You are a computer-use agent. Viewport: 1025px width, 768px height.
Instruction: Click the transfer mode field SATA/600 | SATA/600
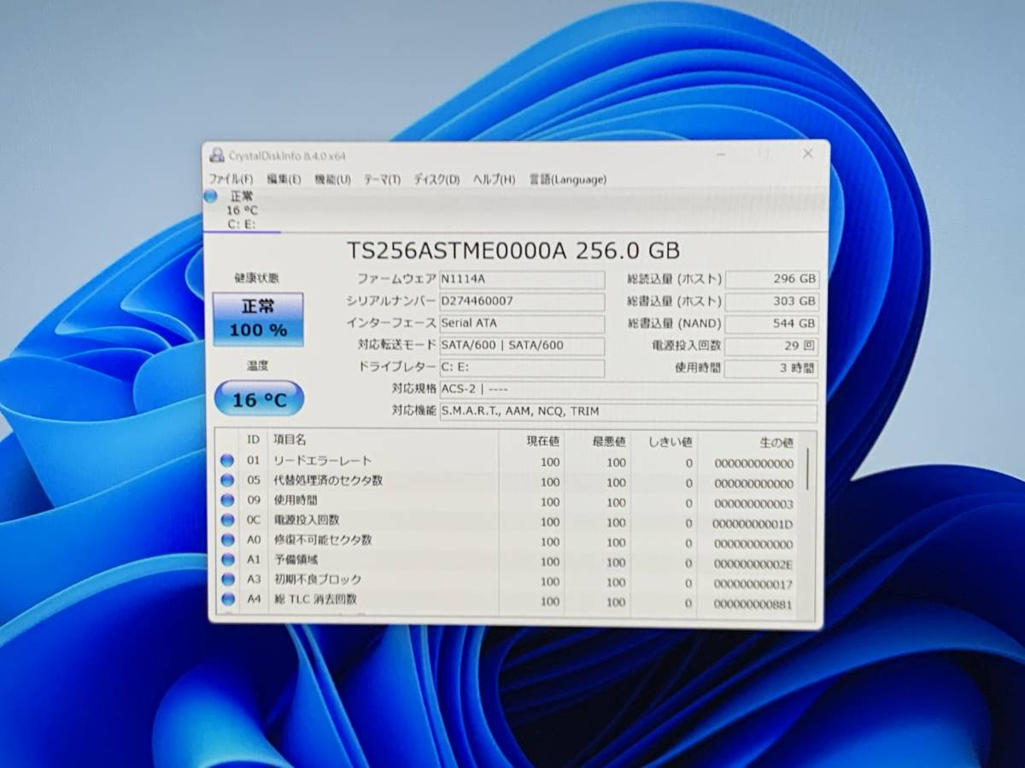pos(522,346)
